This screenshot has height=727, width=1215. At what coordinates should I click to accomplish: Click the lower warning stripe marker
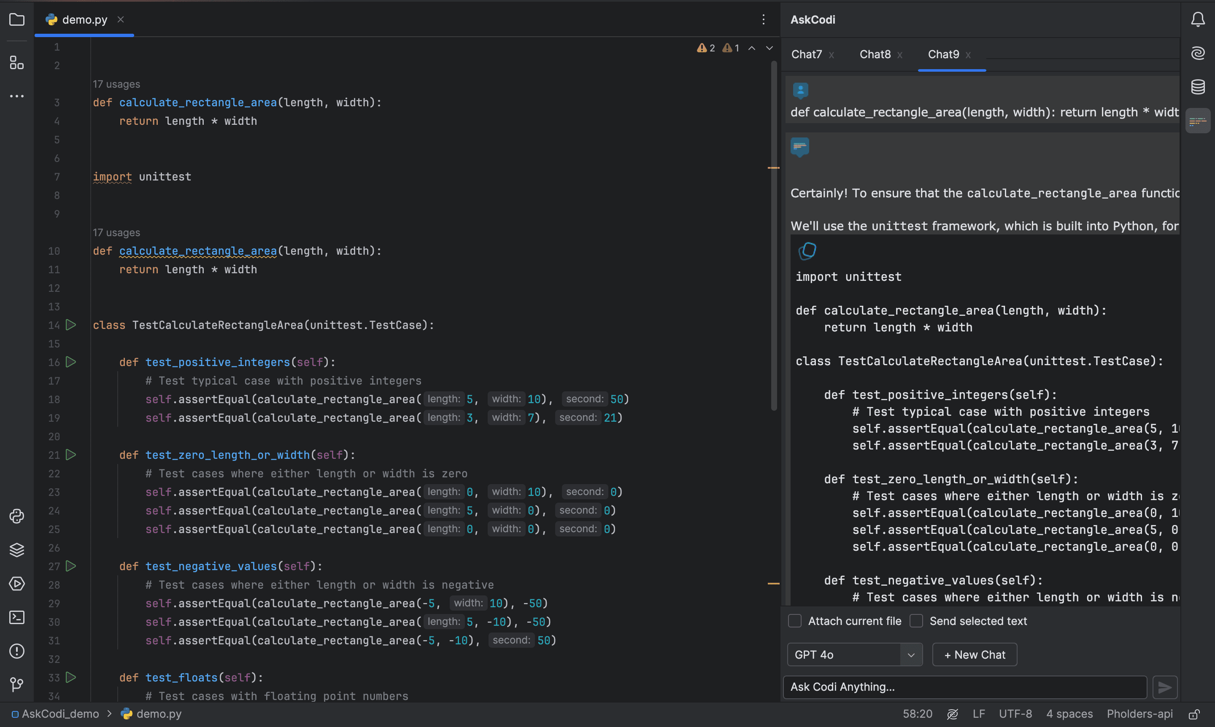tap(773, 584)
